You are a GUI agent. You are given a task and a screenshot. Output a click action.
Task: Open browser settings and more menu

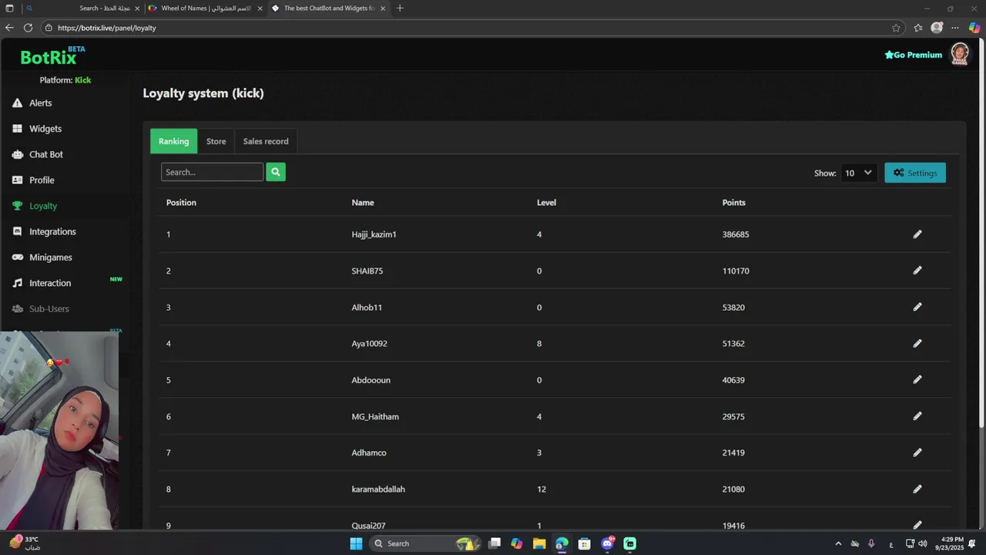tap(955, 28)
